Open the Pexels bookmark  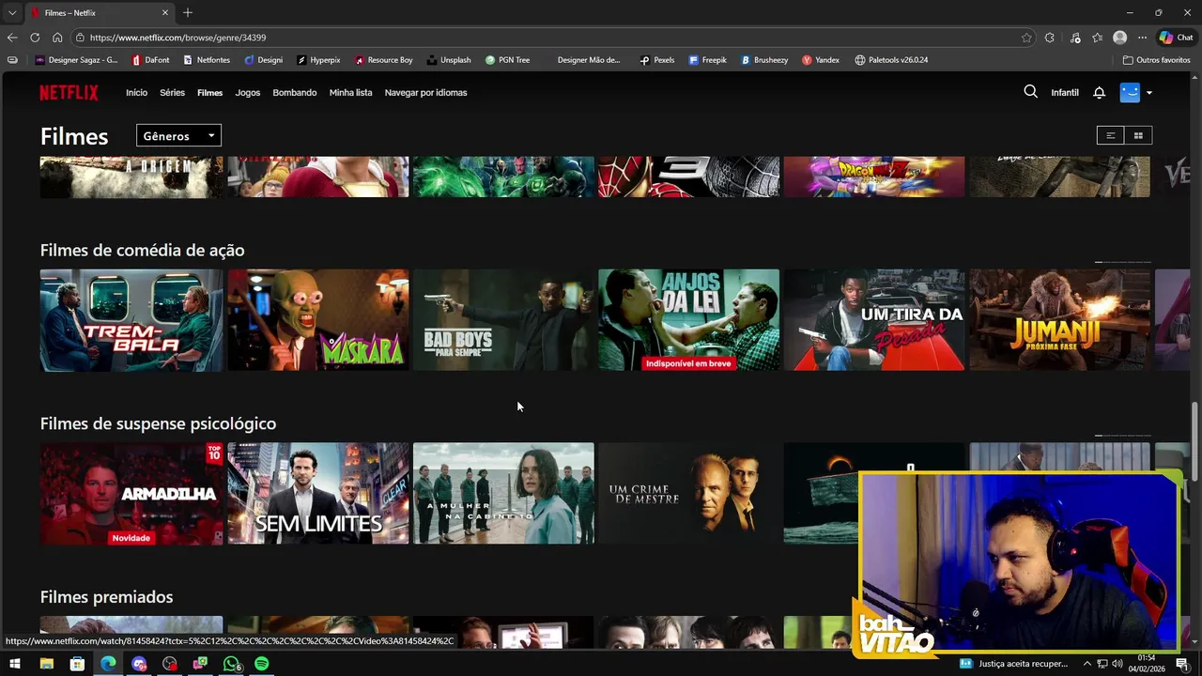tap(656, 60)
